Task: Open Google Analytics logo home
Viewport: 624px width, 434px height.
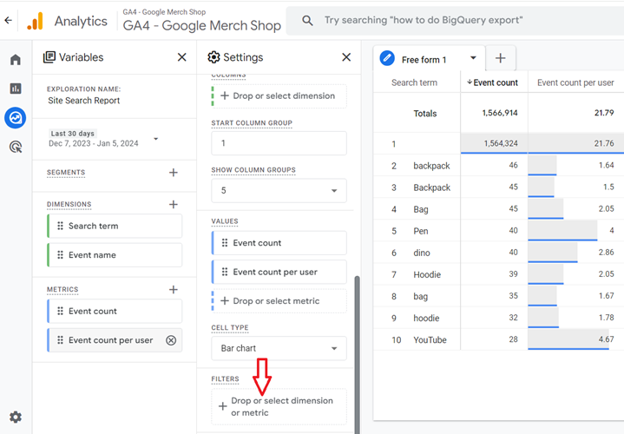Action: click(35, 21)
